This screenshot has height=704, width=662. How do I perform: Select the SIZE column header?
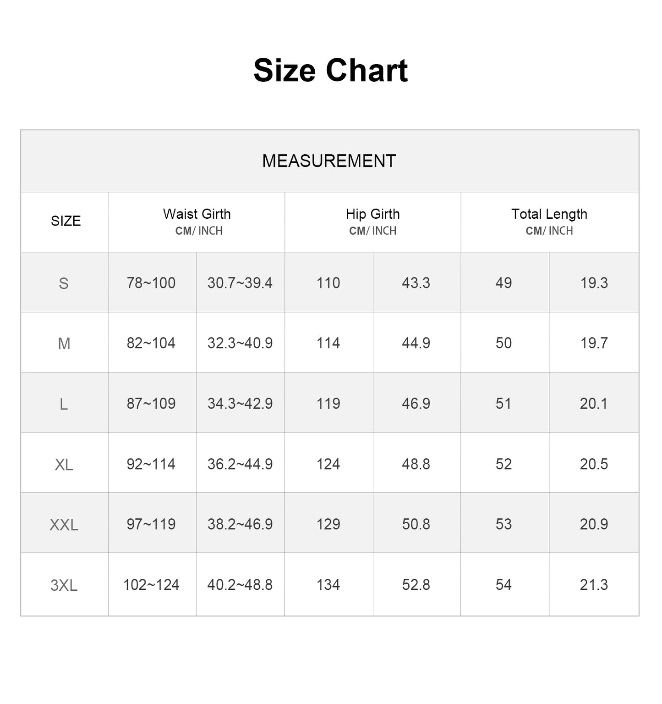pyautogui.click(x=66, y=221)
